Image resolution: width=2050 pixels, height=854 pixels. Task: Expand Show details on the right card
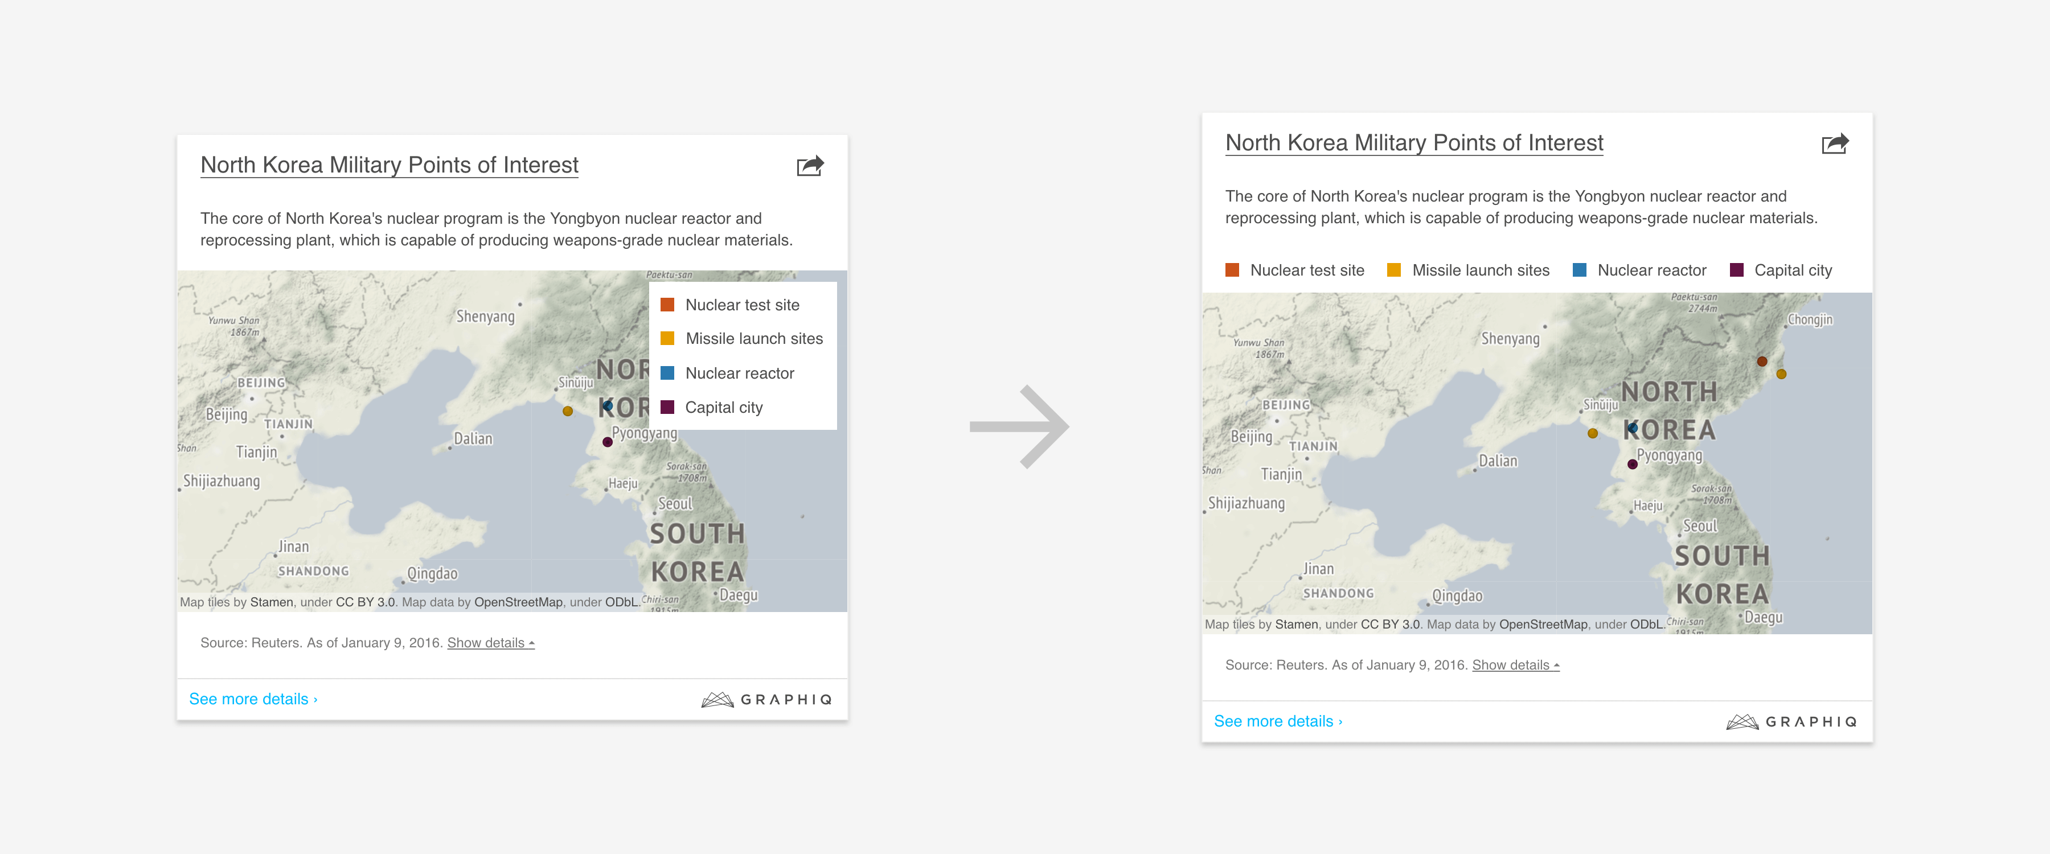1515,666
